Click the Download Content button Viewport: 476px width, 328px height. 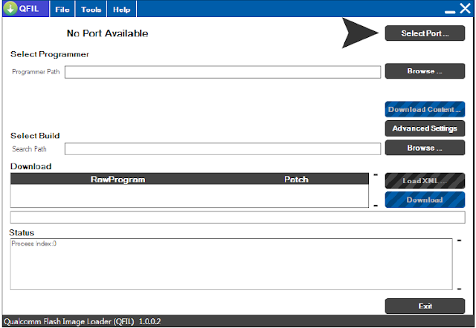pos(425,109)
